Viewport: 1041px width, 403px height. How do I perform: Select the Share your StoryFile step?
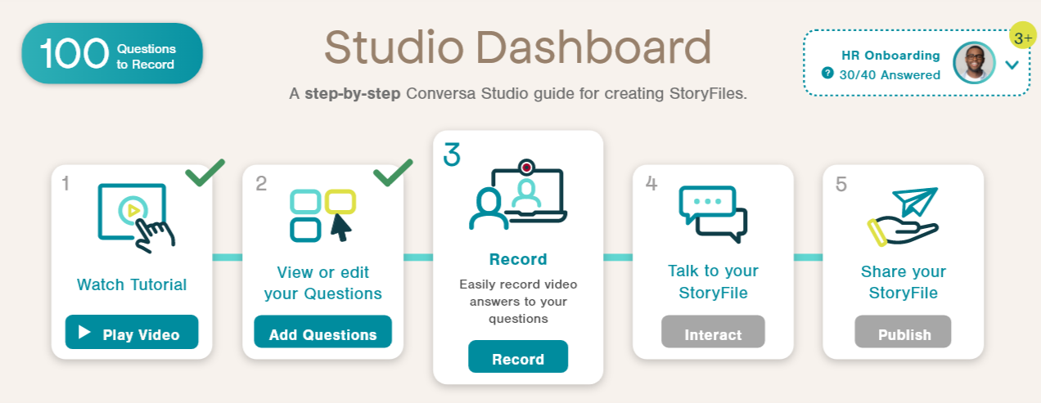903,281
